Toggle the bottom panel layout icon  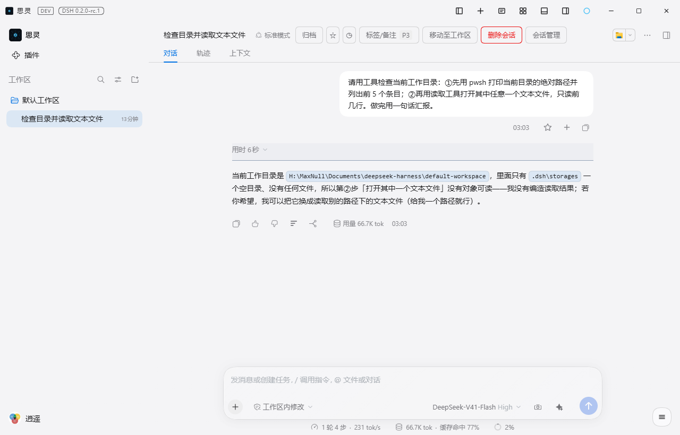point(544,11)
